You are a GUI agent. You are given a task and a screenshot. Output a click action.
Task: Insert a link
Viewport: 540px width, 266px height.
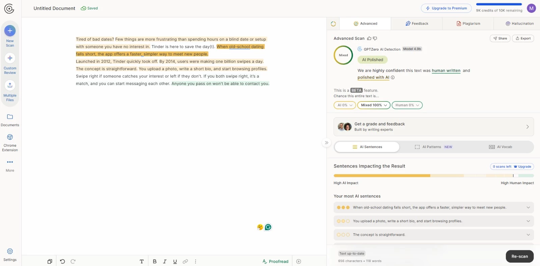click(185, 261)
